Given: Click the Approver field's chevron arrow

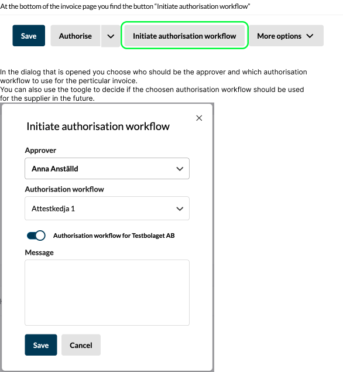Looking at the screenshot, I should (180, 169).
